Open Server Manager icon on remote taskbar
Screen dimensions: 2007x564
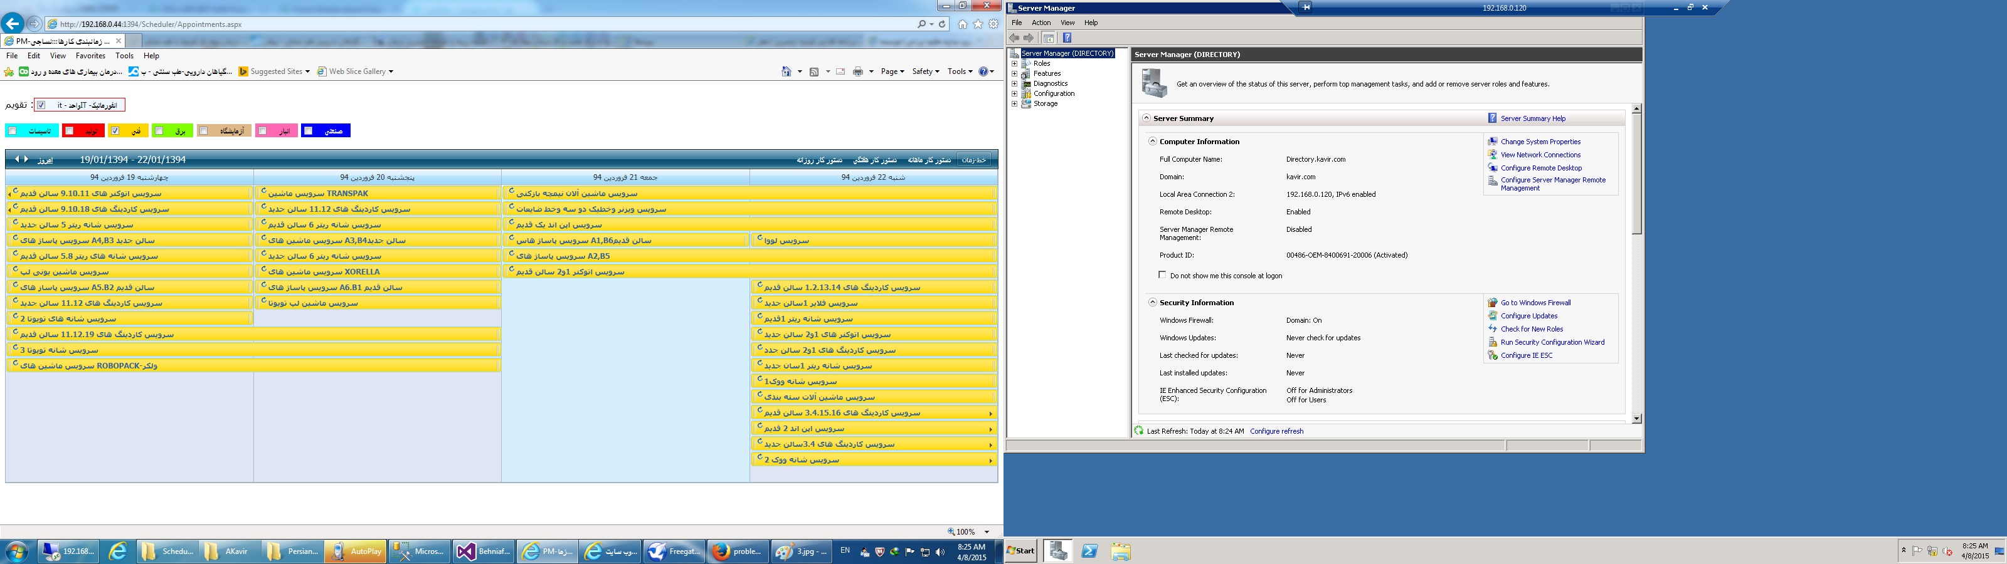(1058, 551)
